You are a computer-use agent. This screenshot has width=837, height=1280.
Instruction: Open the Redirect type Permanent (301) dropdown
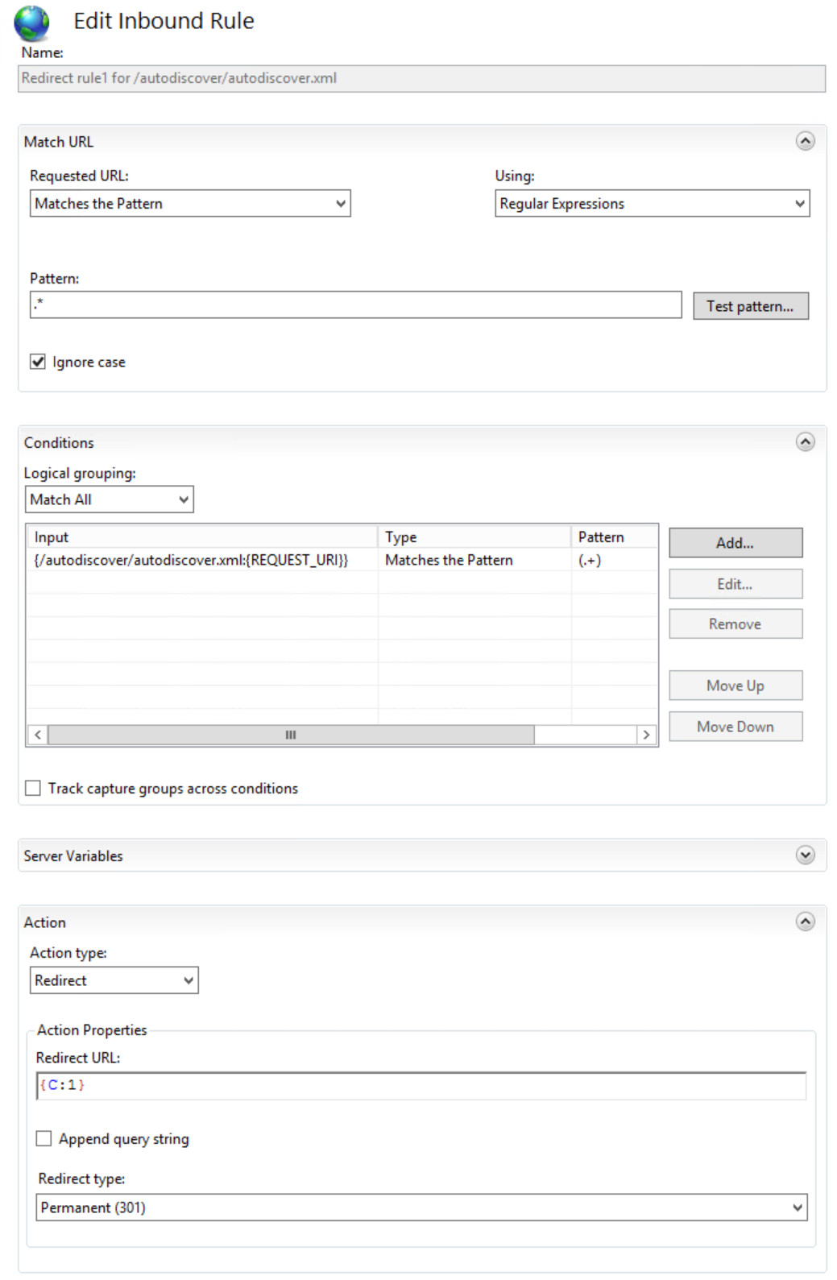click(x=421, y=1208)
